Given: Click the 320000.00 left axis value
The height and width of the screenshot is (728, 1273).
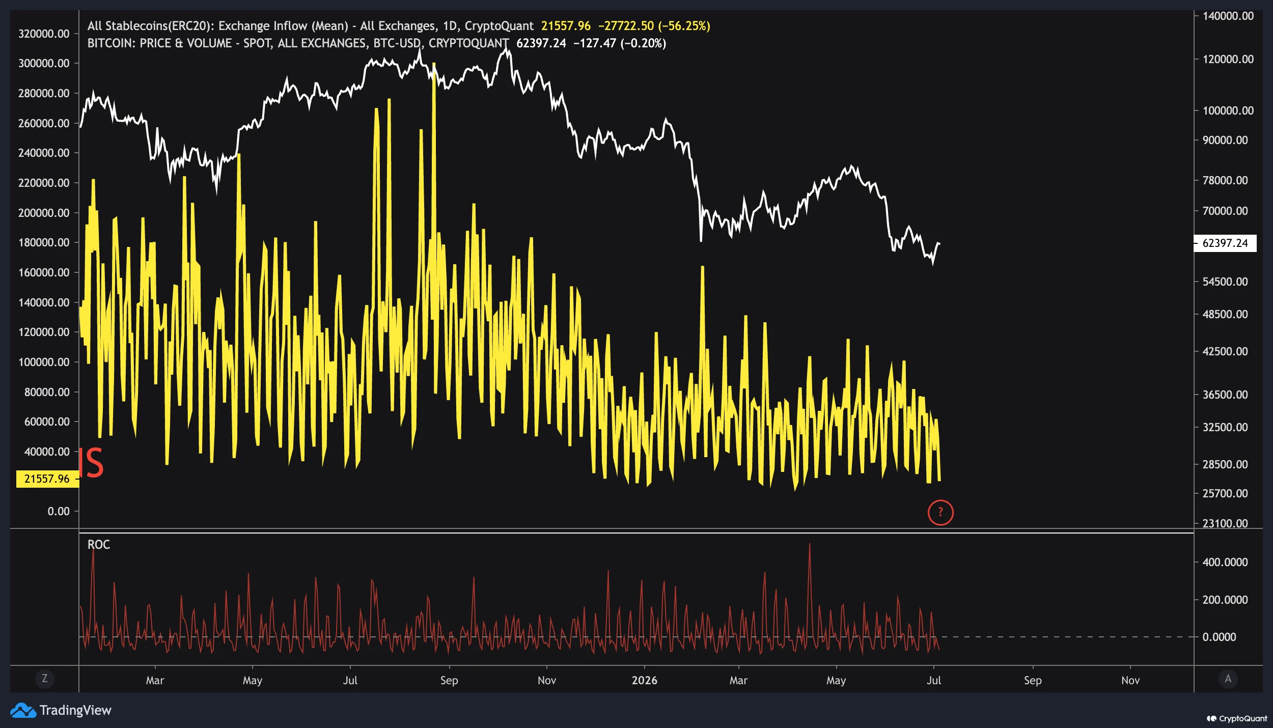Looking at the screenshot, I should [x=44, y=34].
